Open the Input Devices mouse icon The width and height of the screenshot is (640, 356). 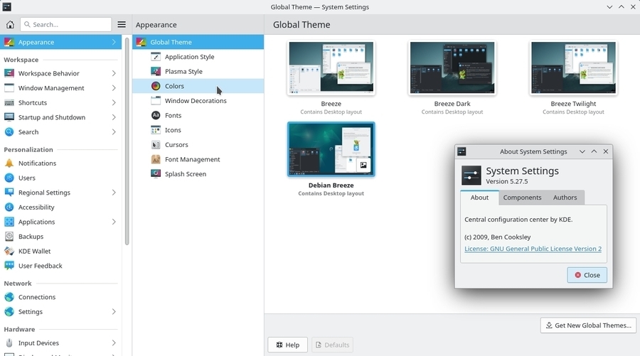point(9,343)
